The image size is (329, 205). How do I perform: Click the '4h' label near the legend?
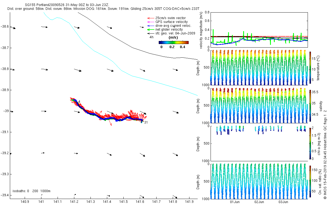click(151, 37)
